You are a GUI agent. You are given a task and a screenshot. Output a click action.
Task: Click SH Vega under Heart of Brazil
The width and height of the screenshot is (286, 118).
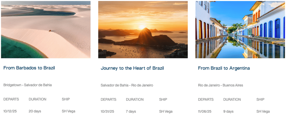[x=166, y=111]
